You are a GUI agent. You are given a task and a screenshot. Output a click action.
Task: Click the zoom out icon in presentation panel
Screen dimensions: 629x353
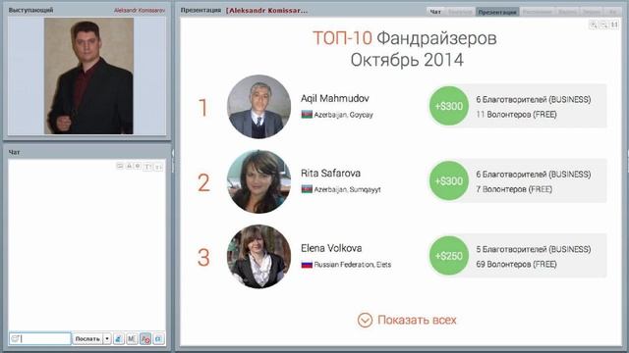point(603,25)
